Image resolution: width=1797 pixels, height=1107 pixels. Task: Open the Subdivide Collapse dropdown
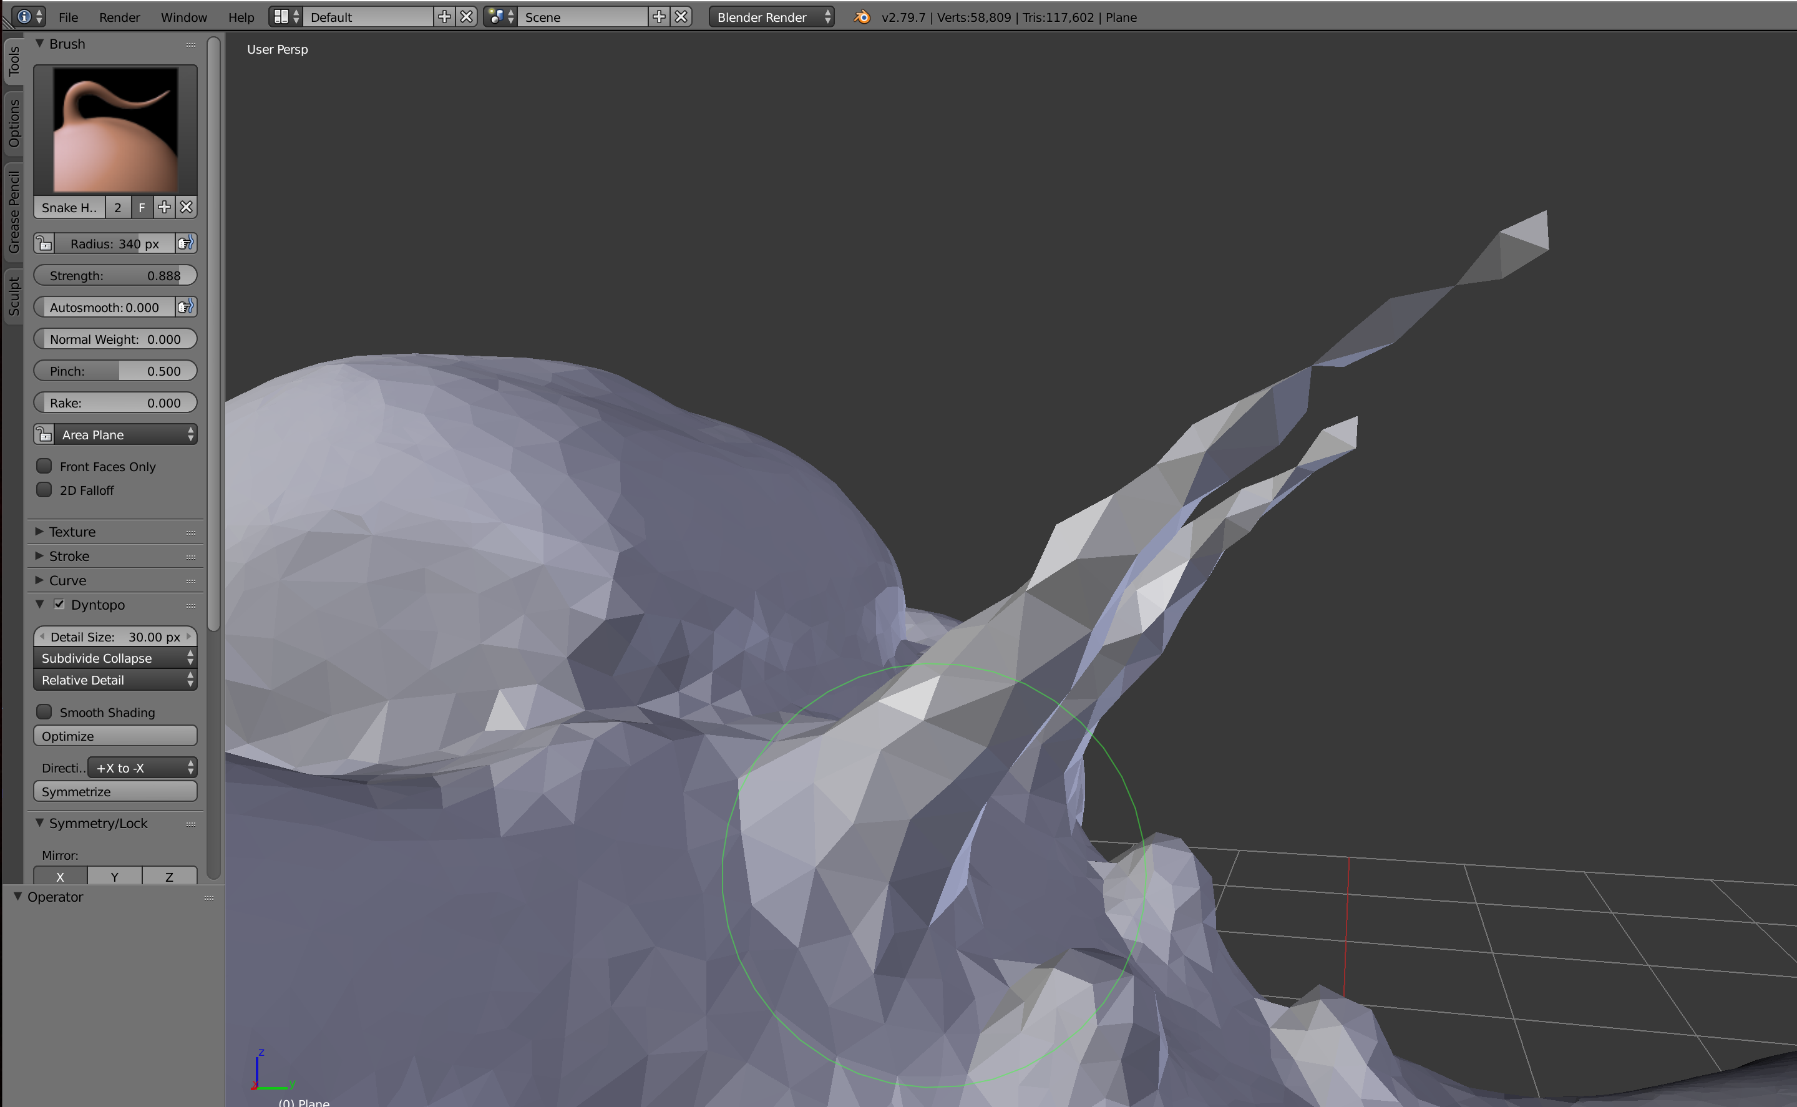pyautogui.click(x=115, y=658)
